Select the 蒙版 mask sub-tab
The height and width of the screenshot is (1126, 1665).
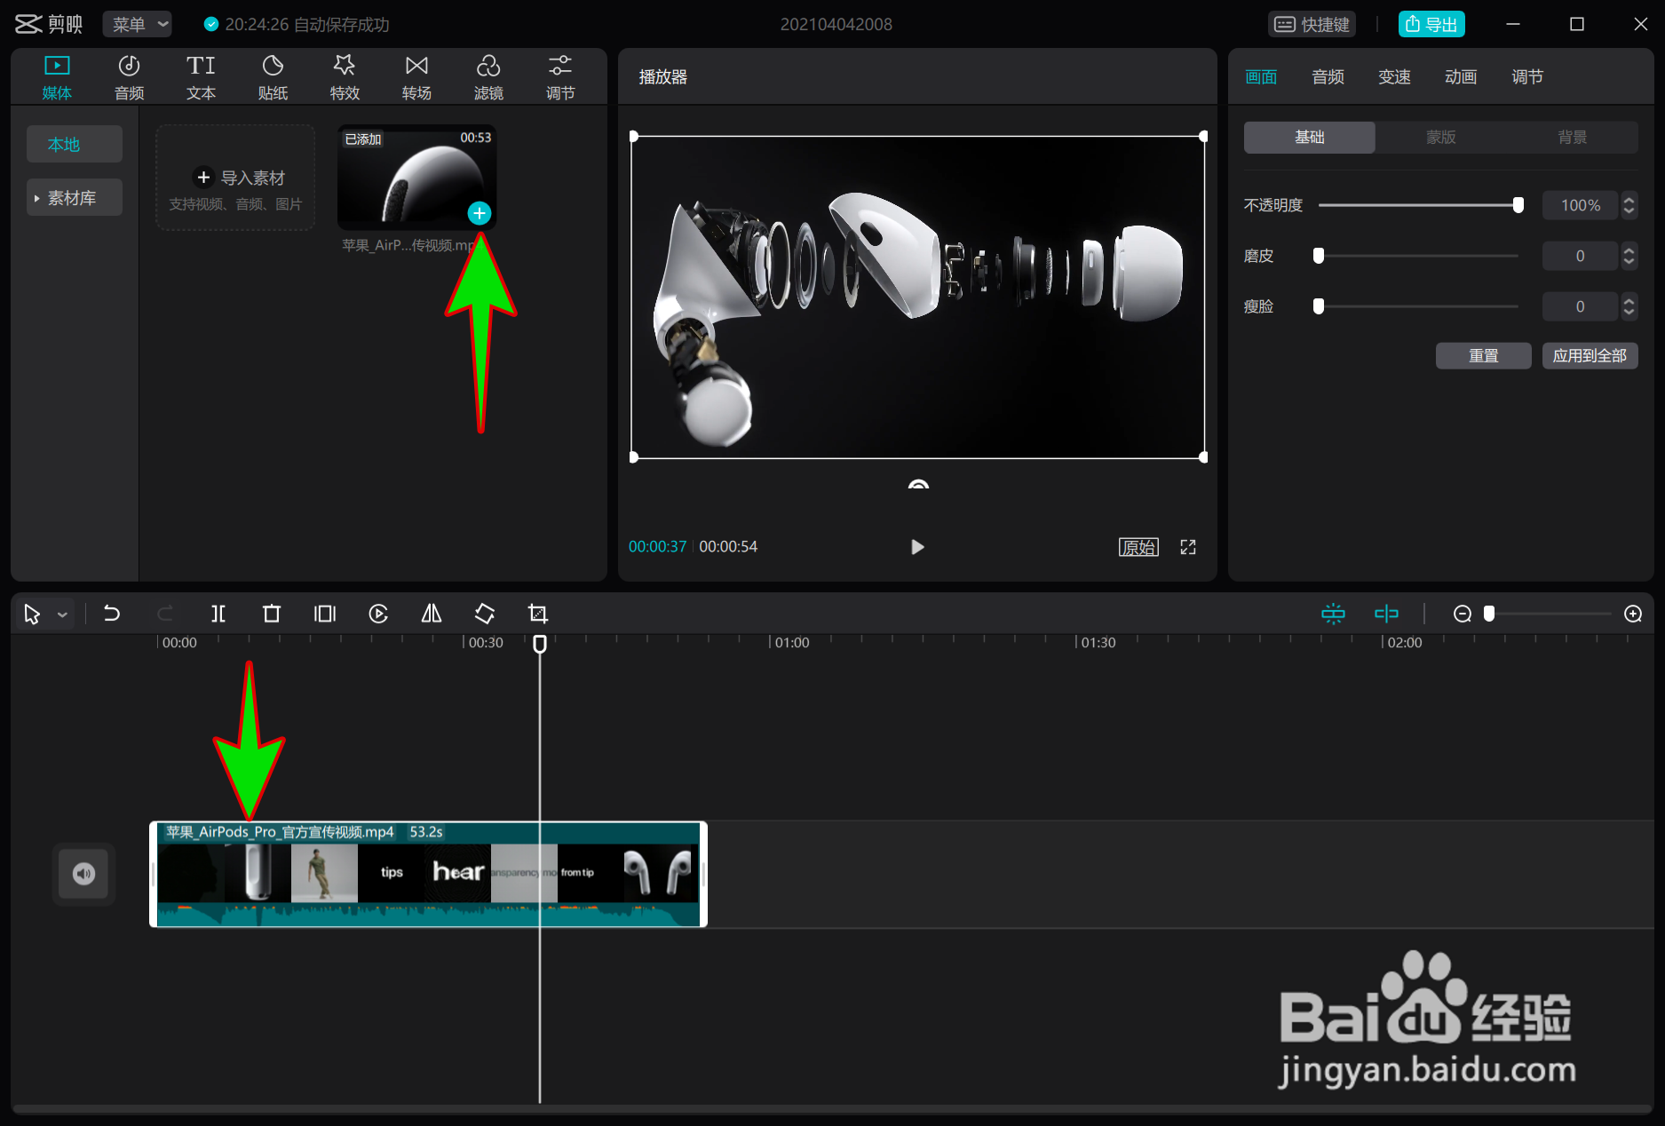click(x=1441, y=137)
